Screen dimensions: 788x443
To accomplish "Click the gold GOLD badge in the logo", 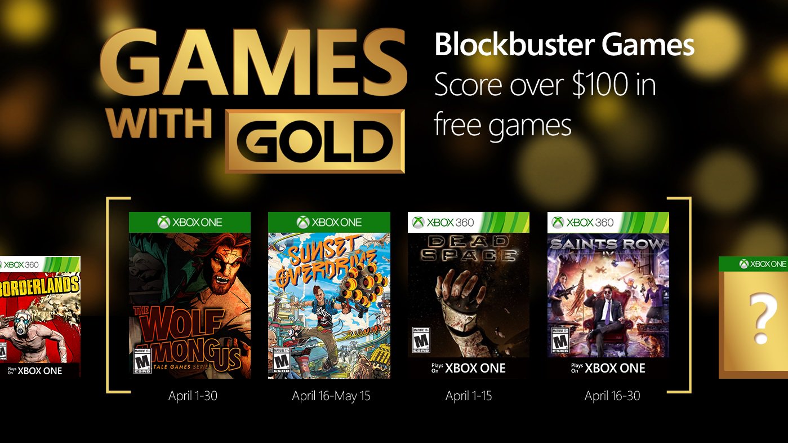I will (x=315, y=141).
